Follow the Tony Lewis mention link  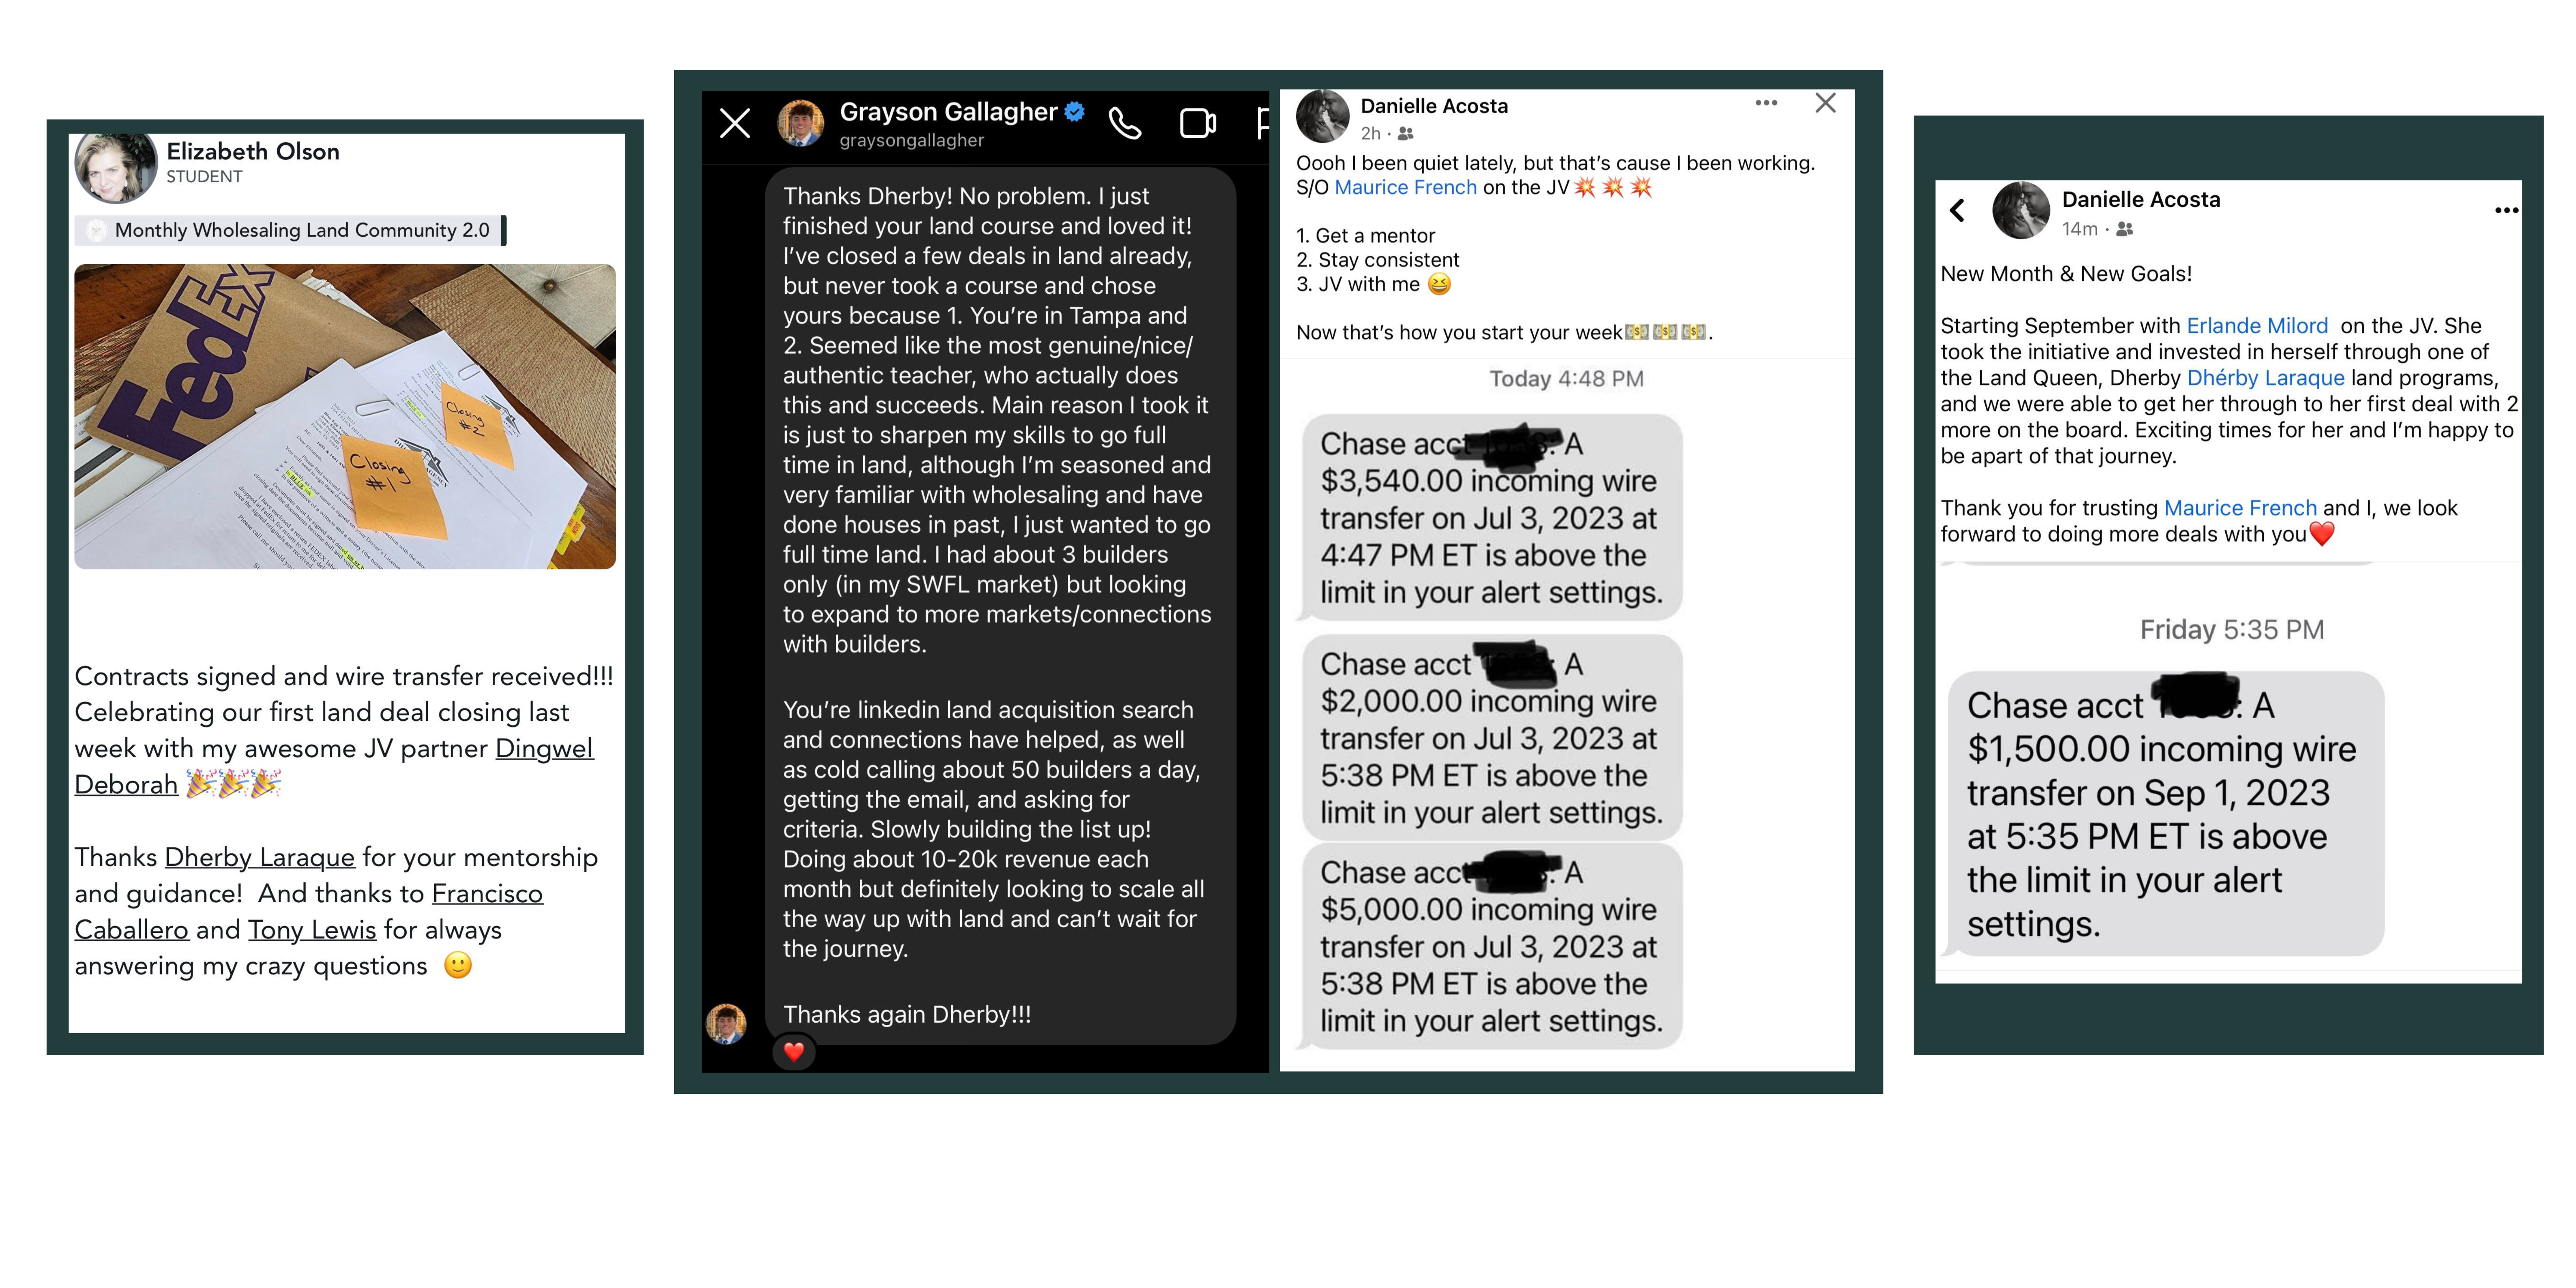pos(312,930)
